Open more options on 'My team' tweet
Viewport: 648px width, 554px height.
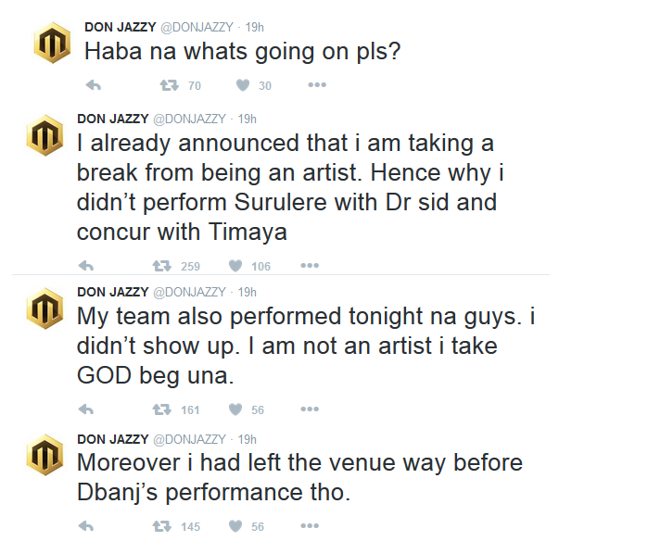[x=310, y=409]
